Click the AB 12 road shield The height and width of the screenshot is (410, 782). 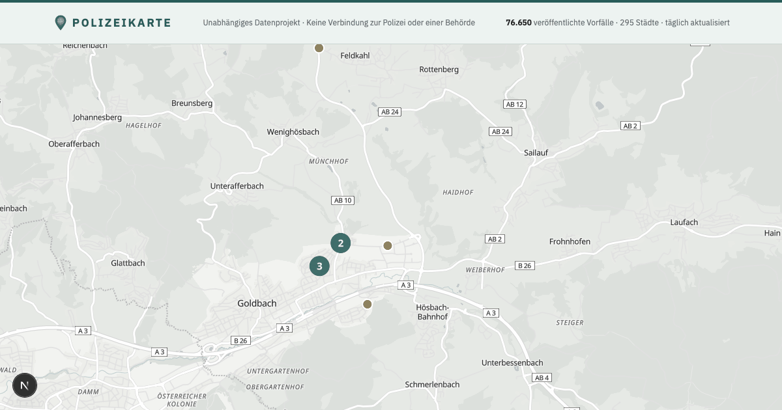point(515,104)
